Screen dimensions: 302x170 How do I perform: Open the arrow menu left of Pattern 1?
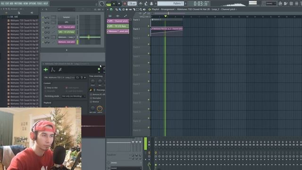156,3
